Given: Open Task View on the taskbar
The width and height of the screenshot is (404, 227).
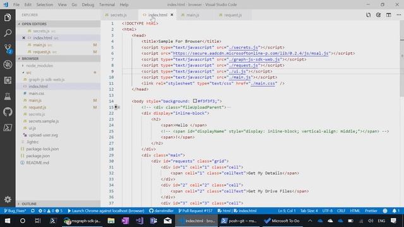Looking at the screenshot, I should pos(38,221).
